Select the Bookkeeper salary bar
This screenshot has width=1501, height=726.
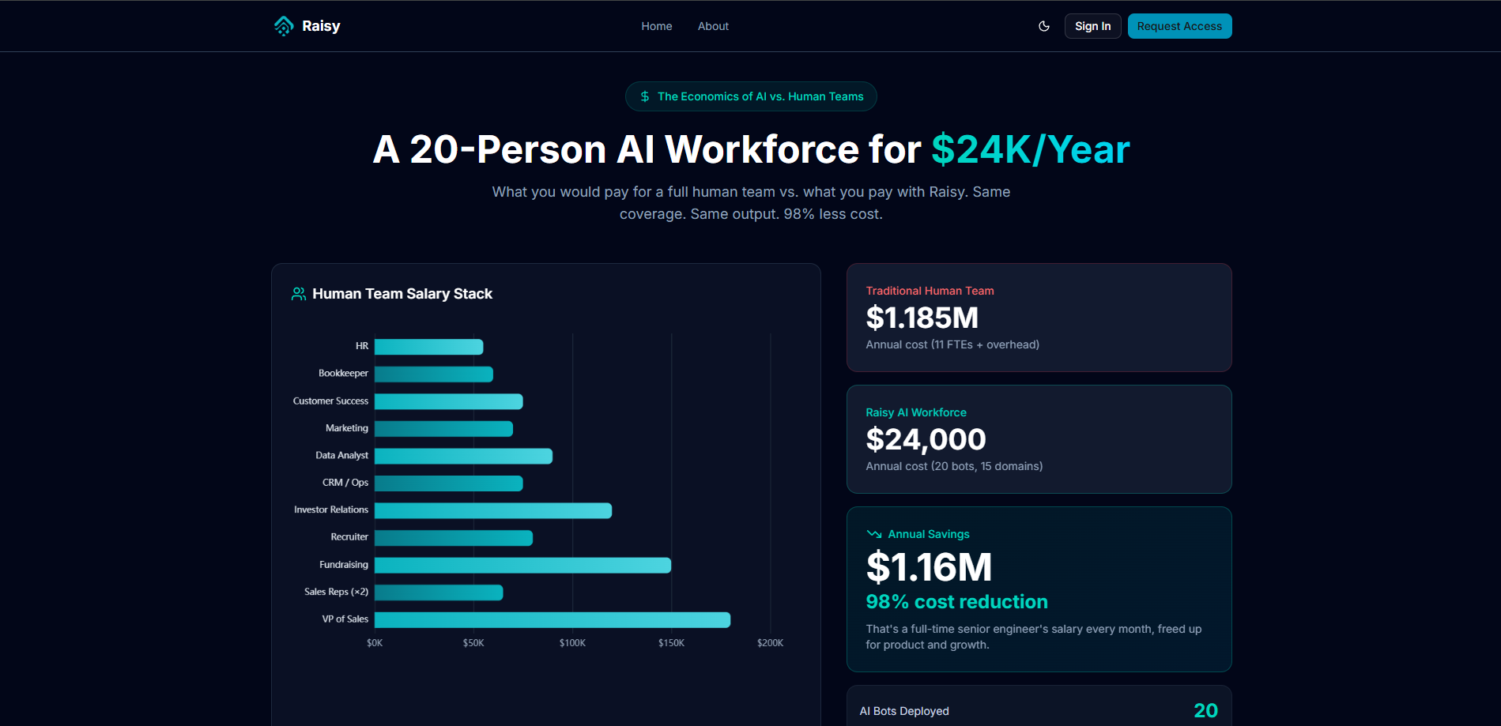434,374
